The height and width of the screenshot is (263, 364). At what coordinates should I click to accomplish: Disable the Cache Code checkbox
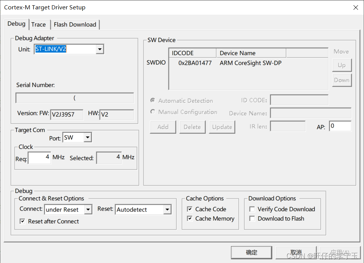(x=190, y=209)
